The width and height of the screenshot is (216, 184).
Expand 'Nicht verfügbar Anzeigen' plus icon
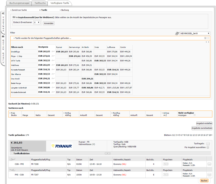[195, 115]
